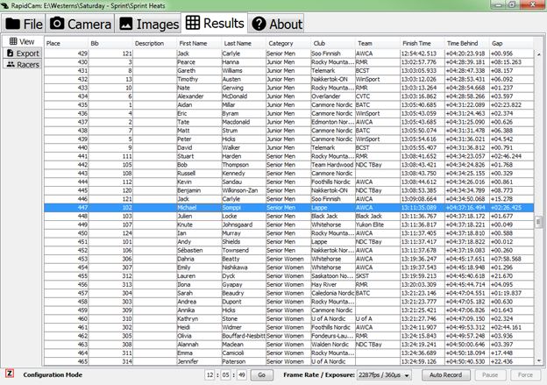Screen dimensions: 547x385
Task: Select the View side tab
Action: click(x=21, y=41)
